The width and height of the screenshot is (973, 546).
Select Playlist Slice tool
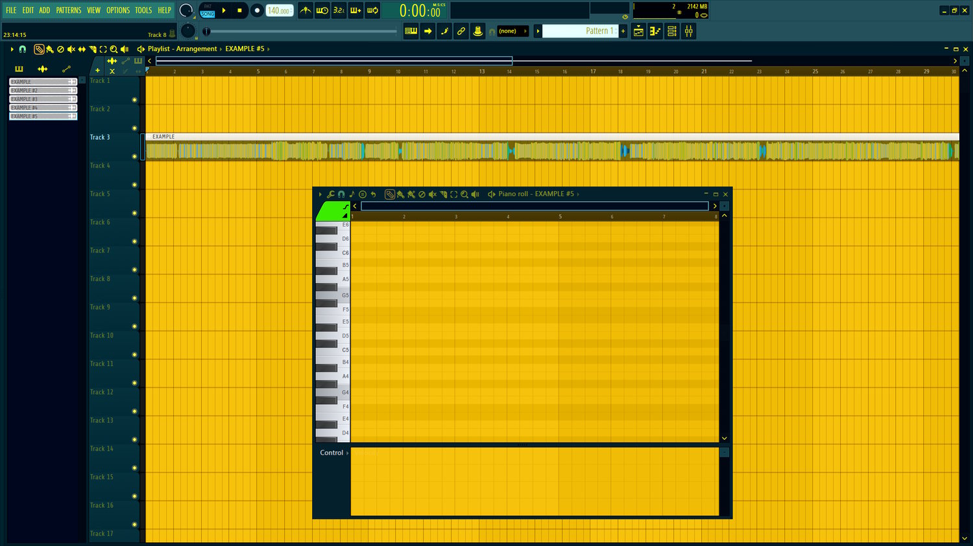coord(93,49)
